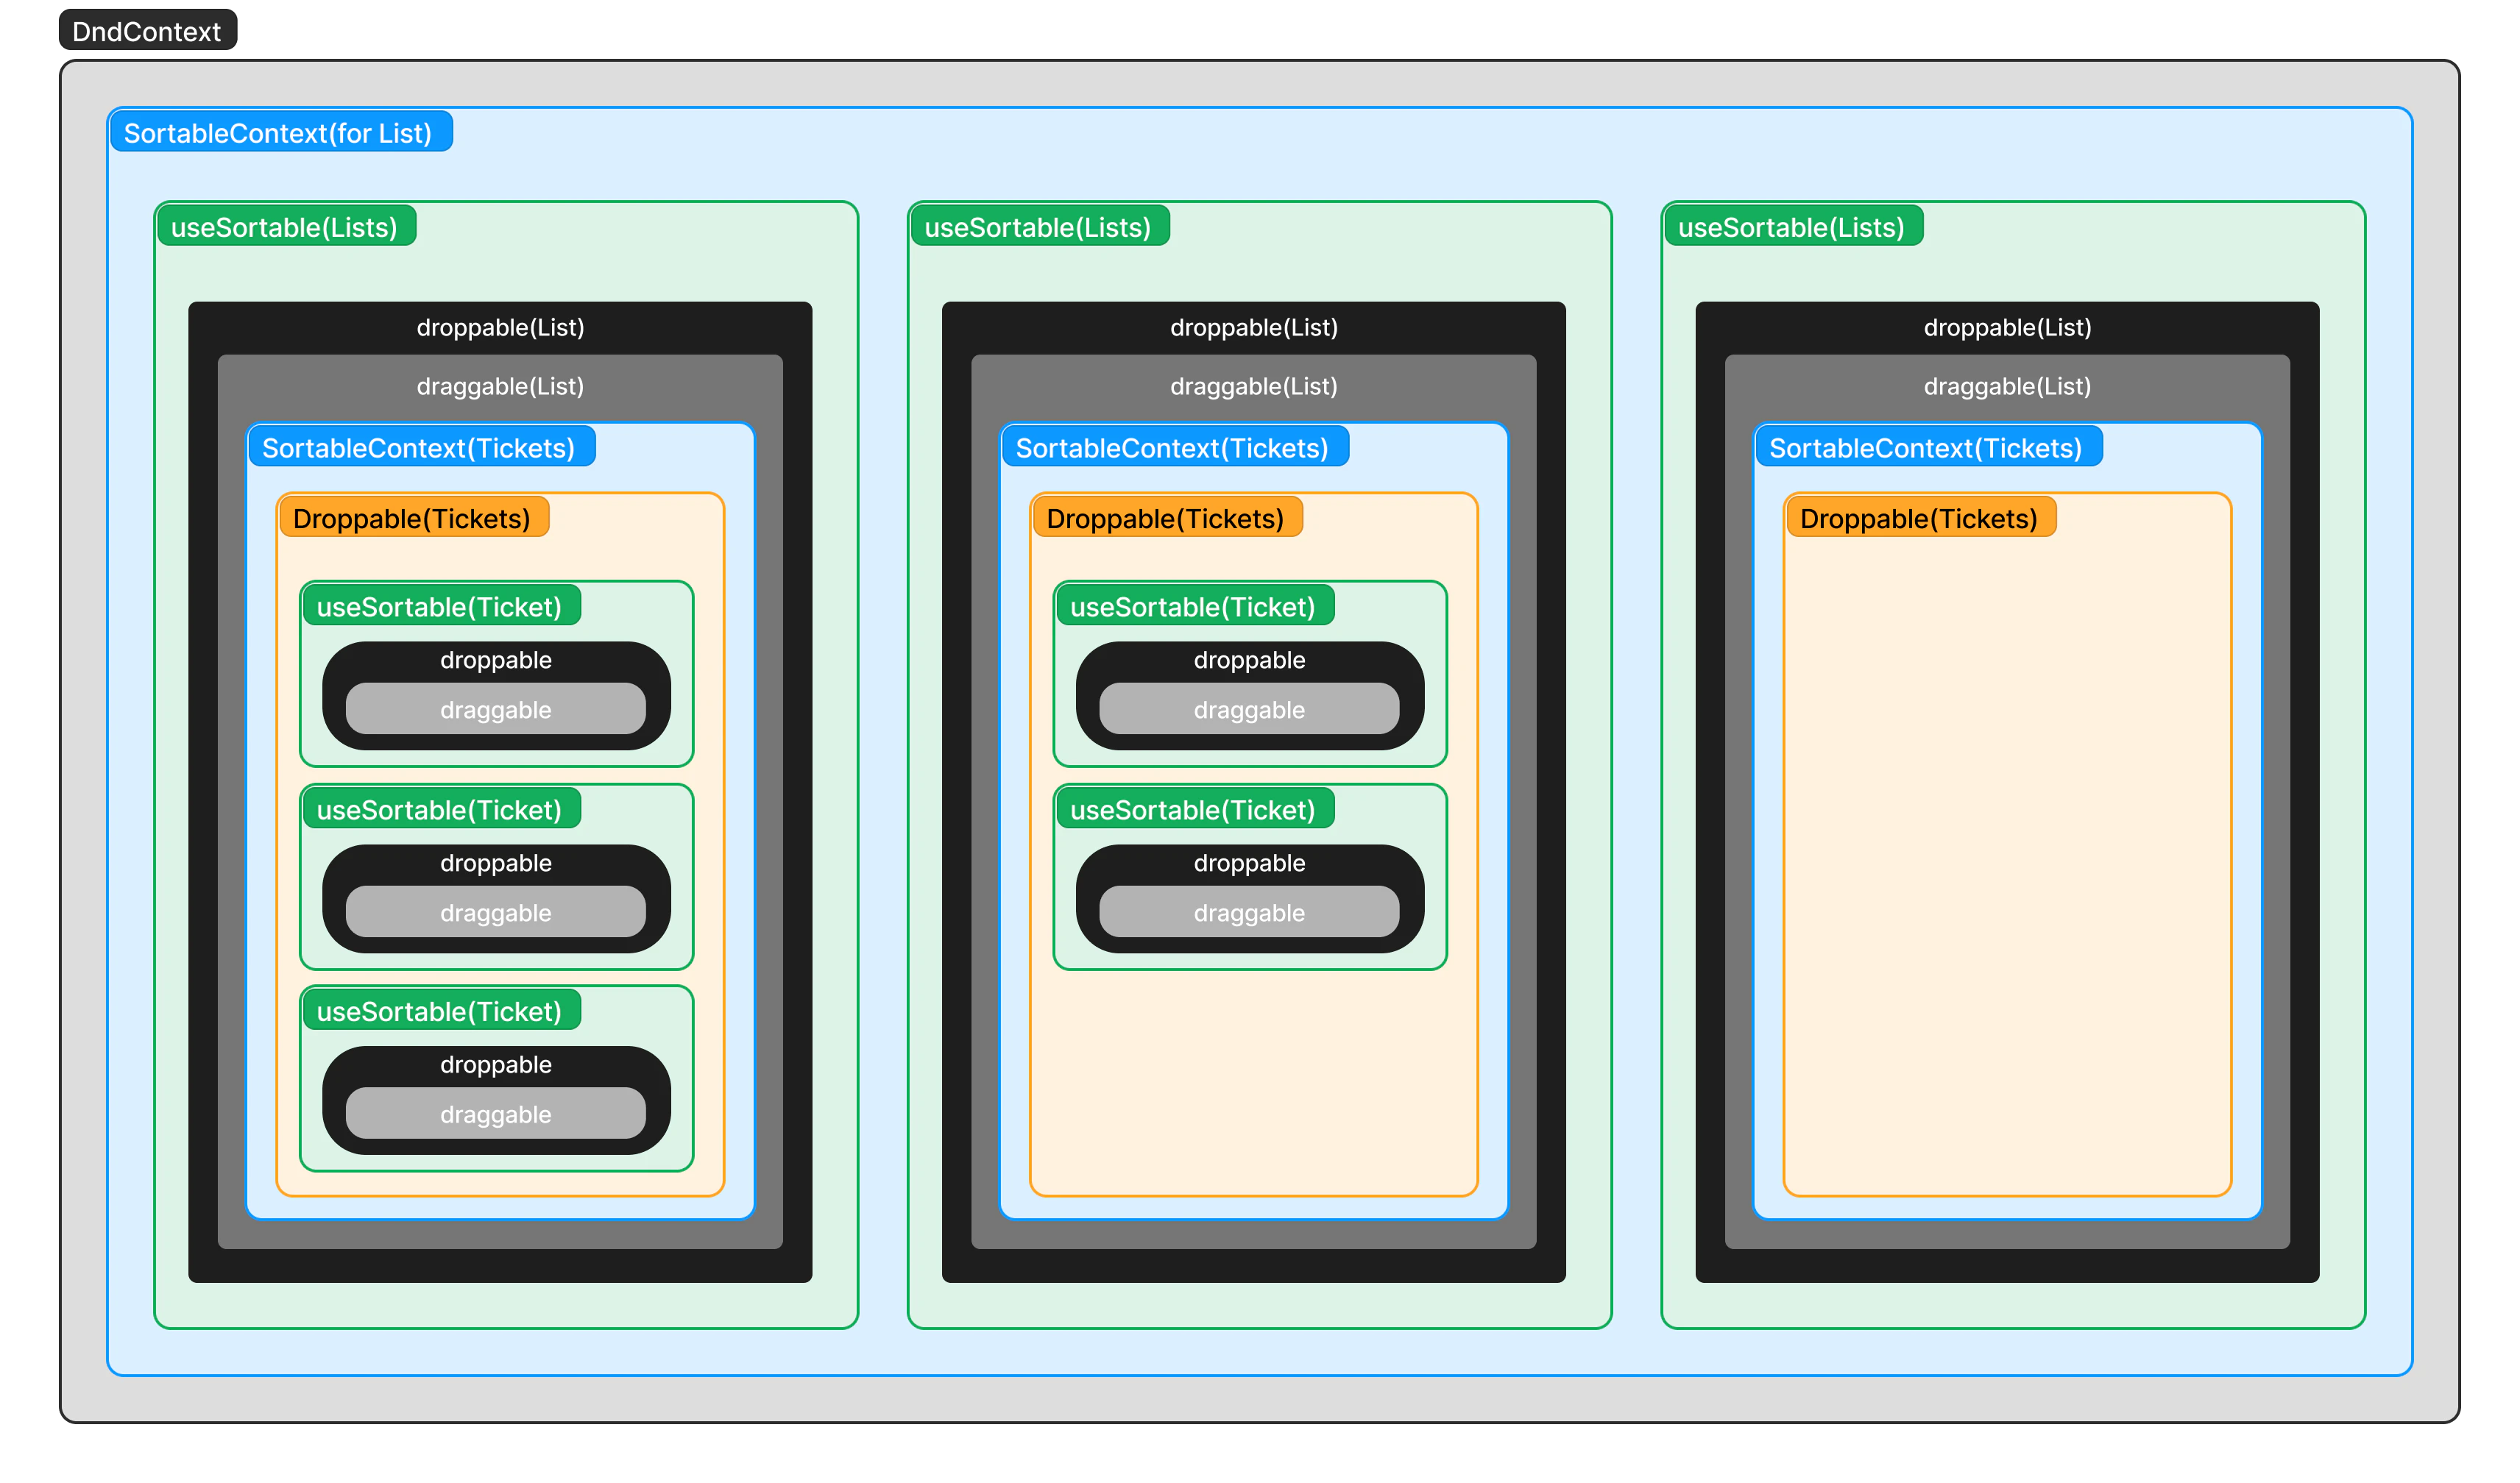The width and height of the screenshot is (2520, 1483).
Task: Select the SortableContext(for List) label
Action: click(x=278, y=133)
